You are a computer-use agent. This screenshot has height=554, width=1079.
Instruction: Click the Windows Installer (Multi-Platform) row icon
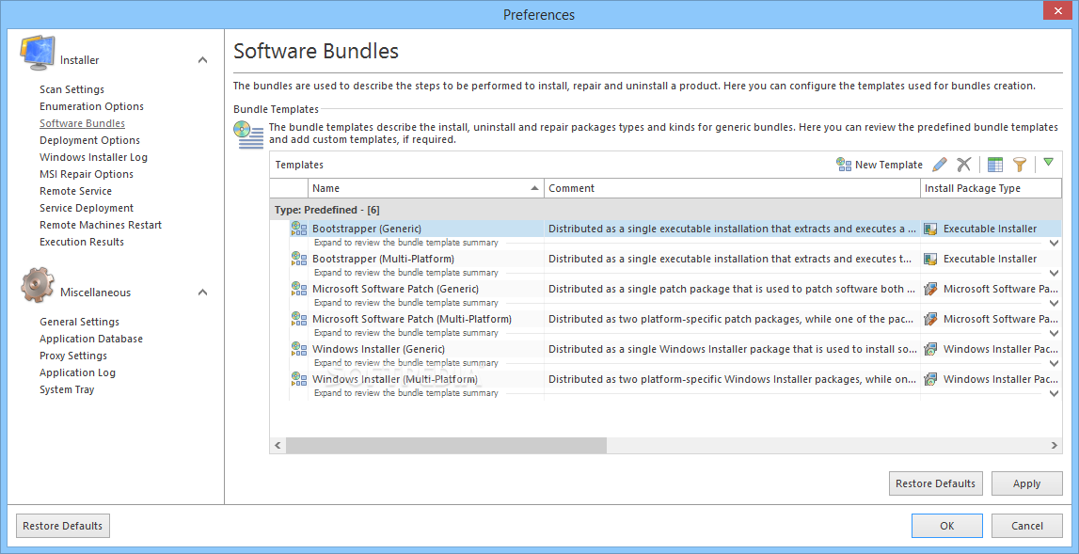pos(299,378)
